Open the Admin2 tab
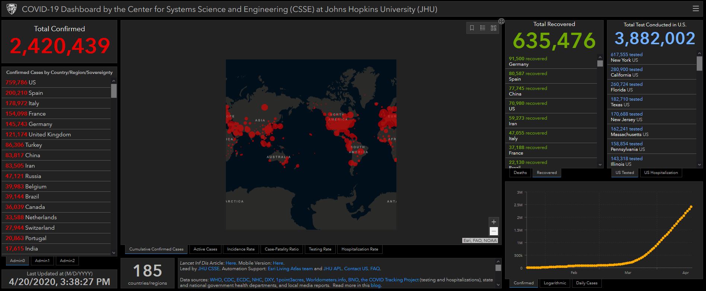The image size is (706, 291). [x=67, y=261]
